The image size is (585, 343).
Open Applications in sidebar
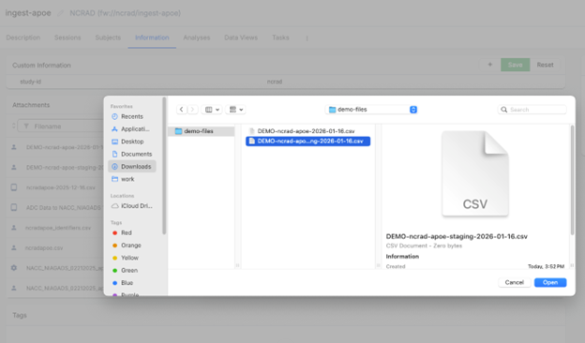pyautogui.click(x=131, y=129)
